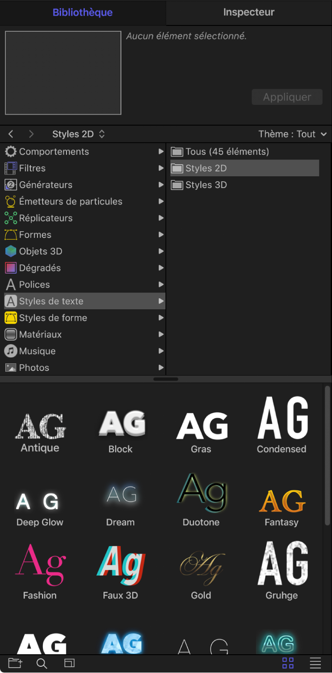Expand the Filtres category arrow
This screenshot has height=673, width=332.
click(161, 168)
